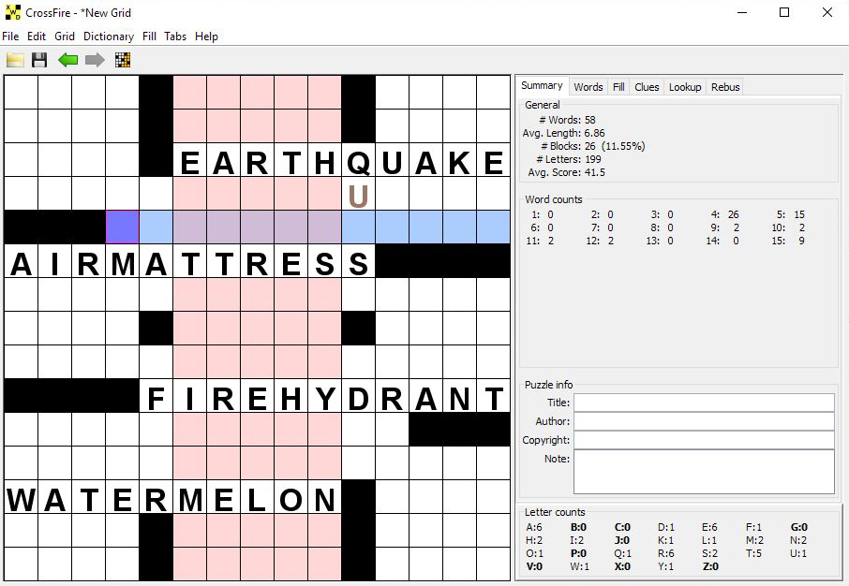Open the Lookup tab

(x=684, y=87)
